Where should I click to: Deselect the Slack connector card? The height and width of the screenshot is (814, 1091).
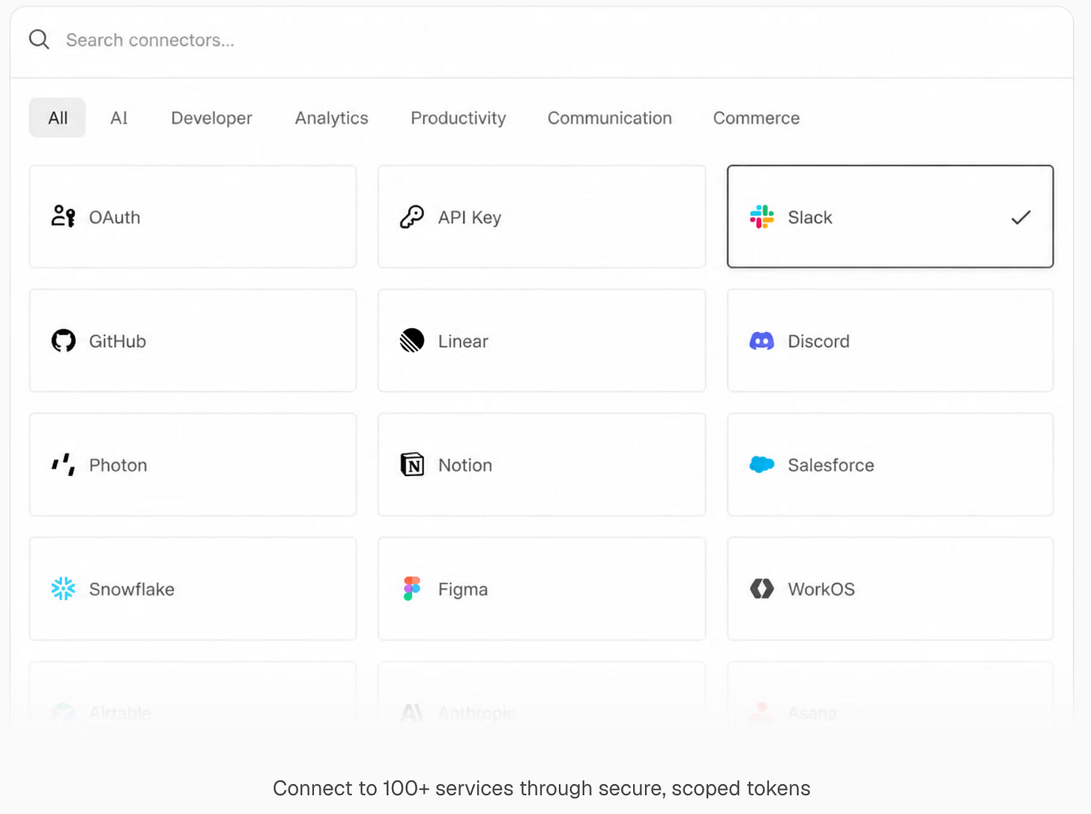[890, 217]
